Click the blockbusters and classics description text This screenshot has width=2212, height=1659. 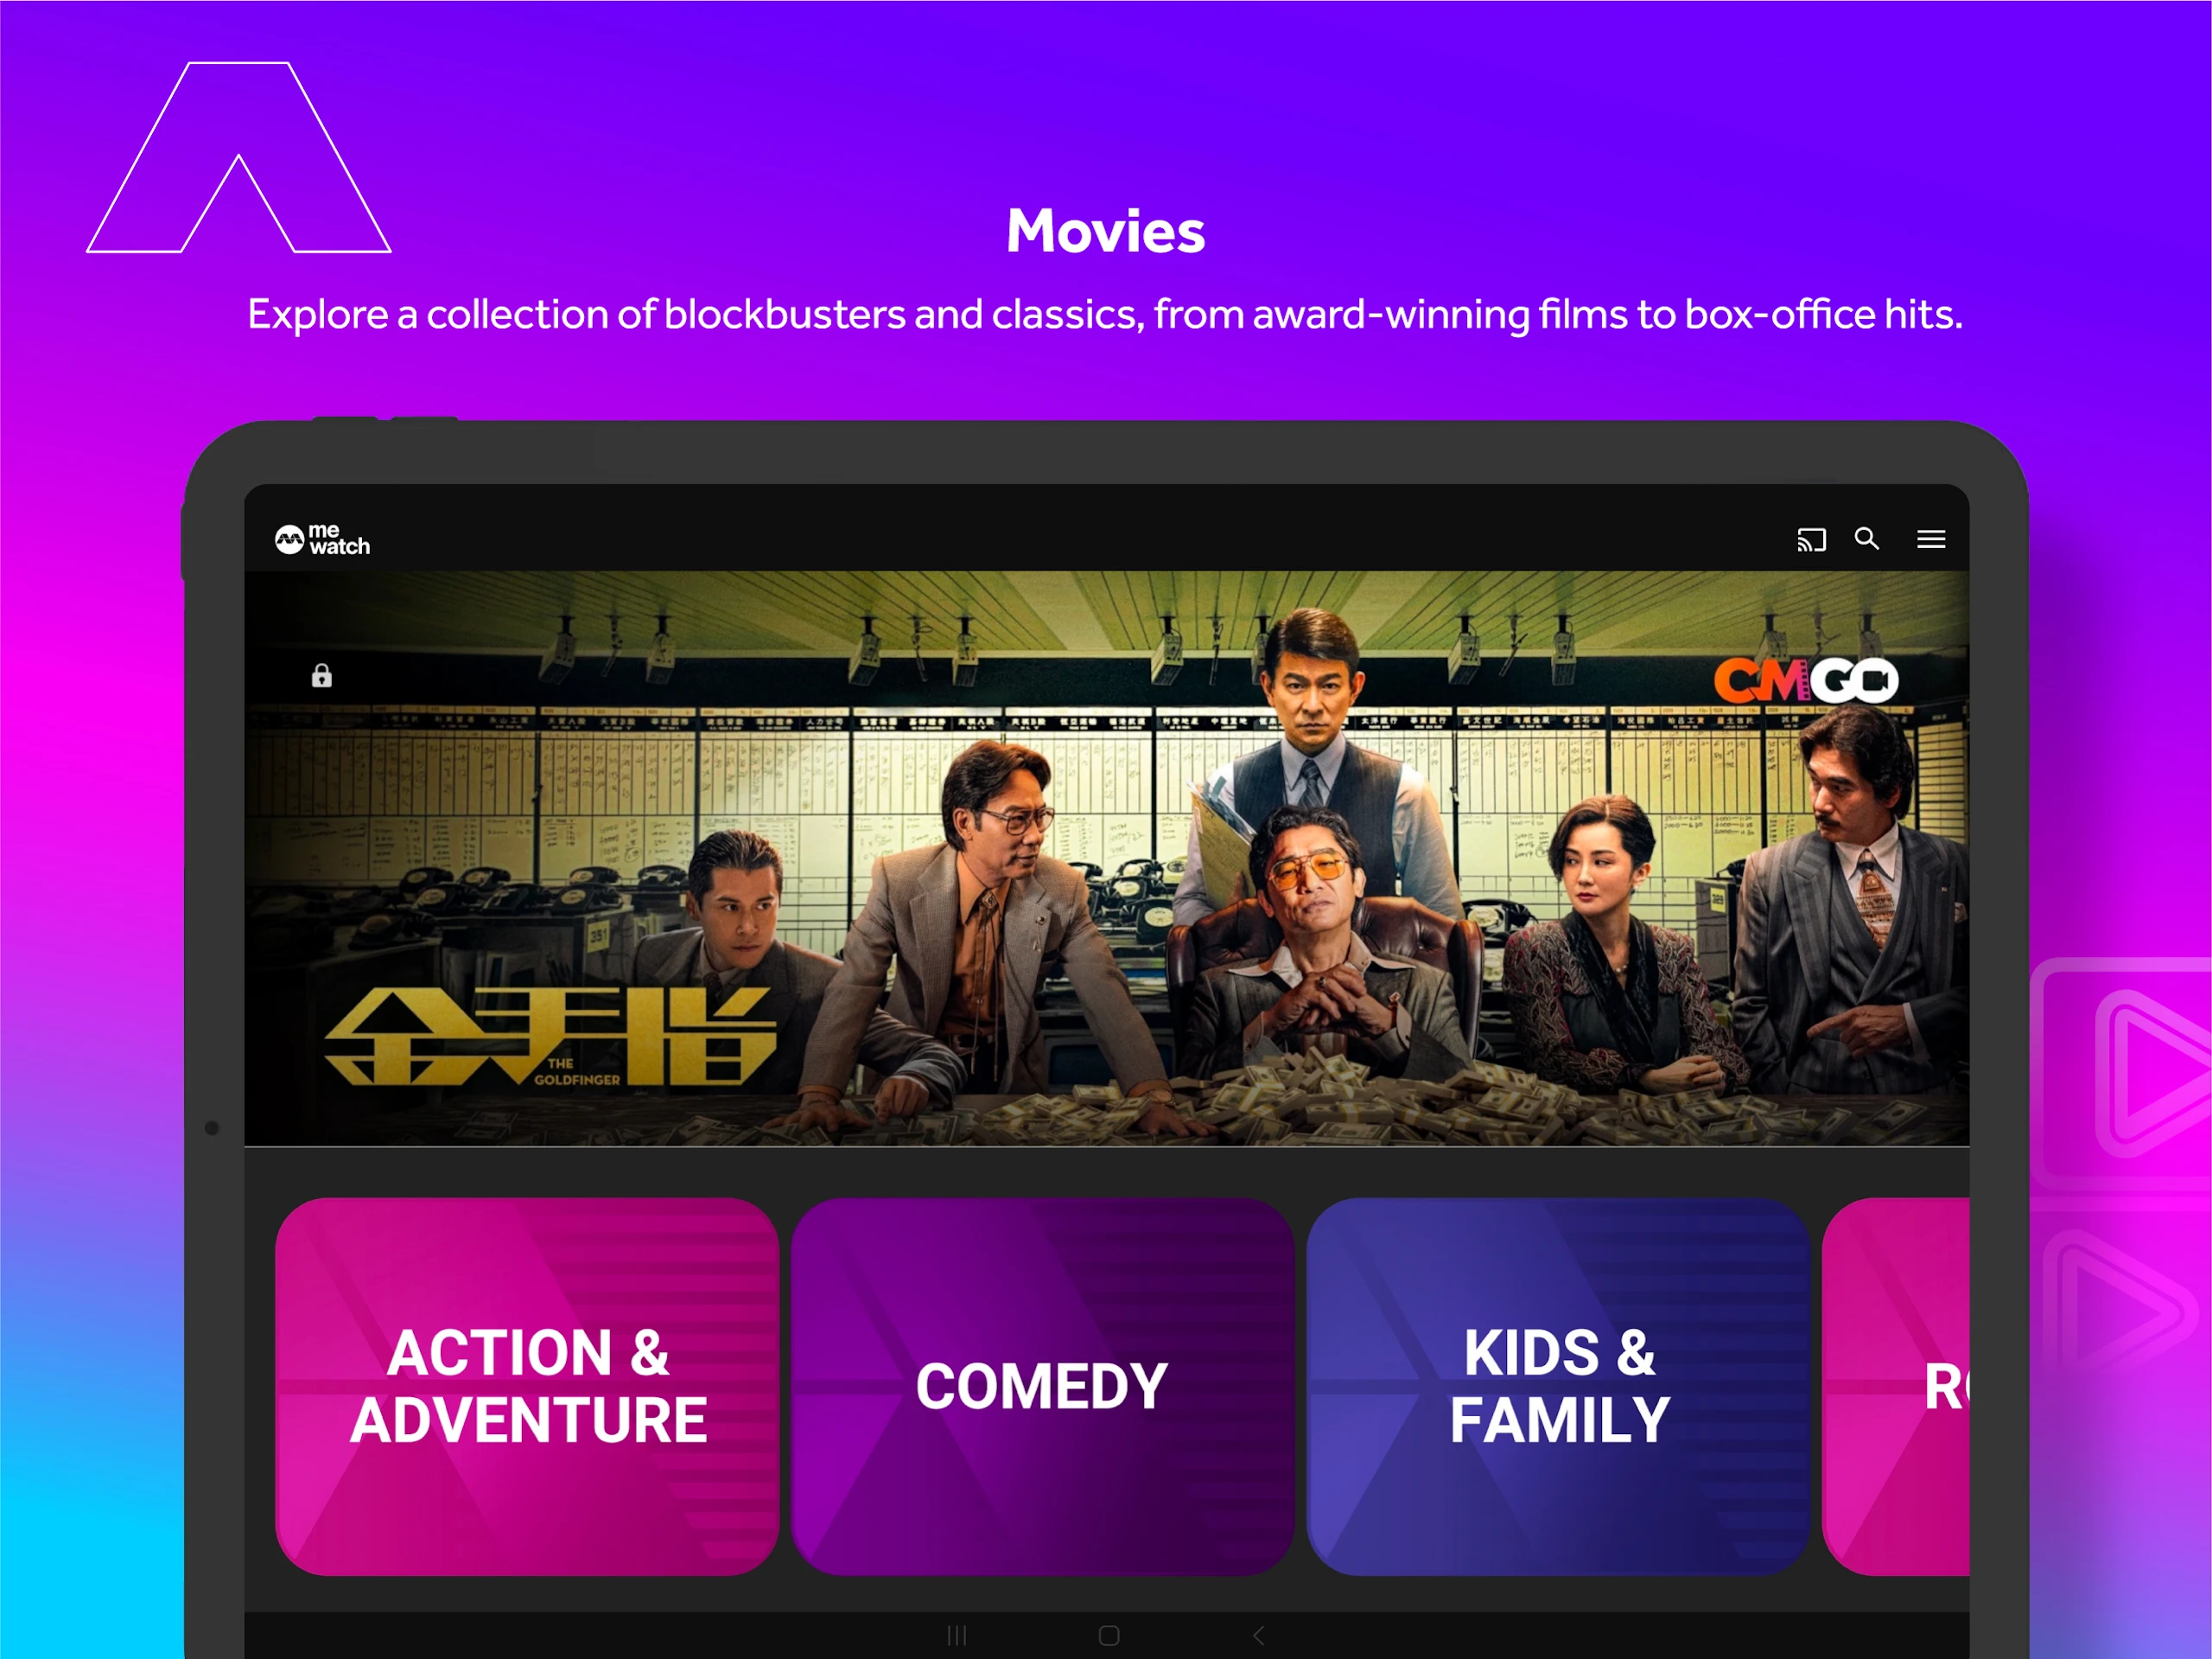tap(1105, 314)
